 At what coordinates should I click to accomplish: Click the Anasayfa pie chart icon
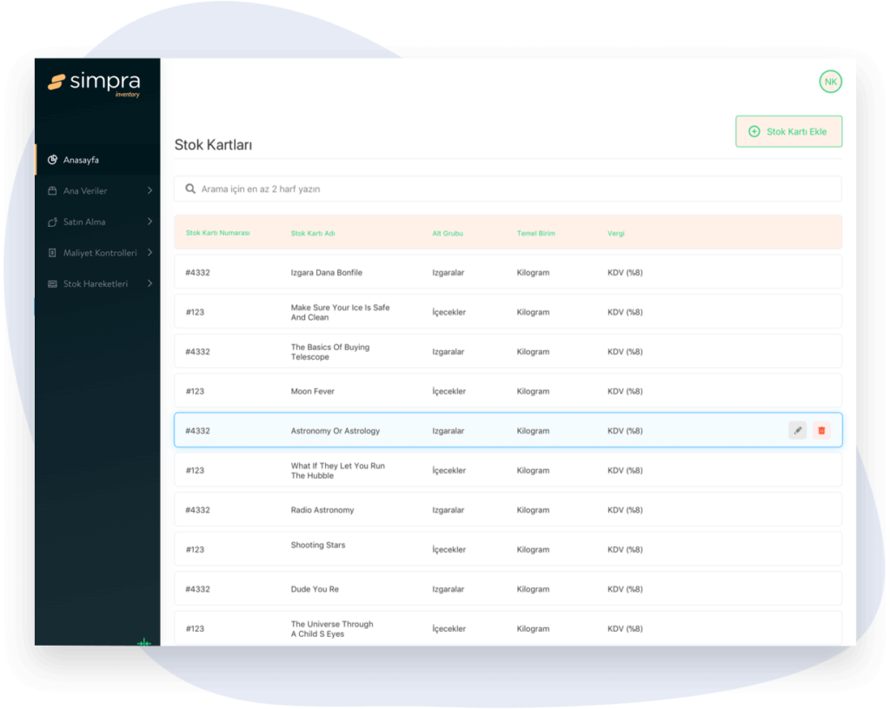(x=52, y=160)
